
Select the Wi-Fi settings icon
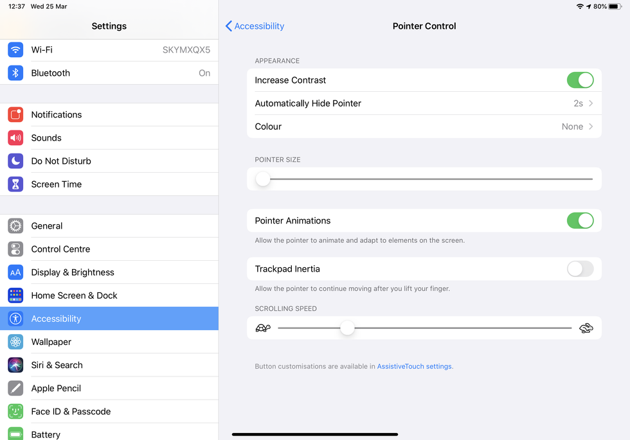pos(15,49)
